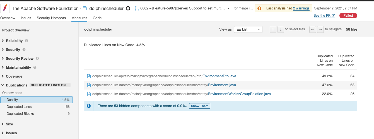Open the Code tab
Screen dimensions: 374x139
(97, 18)
